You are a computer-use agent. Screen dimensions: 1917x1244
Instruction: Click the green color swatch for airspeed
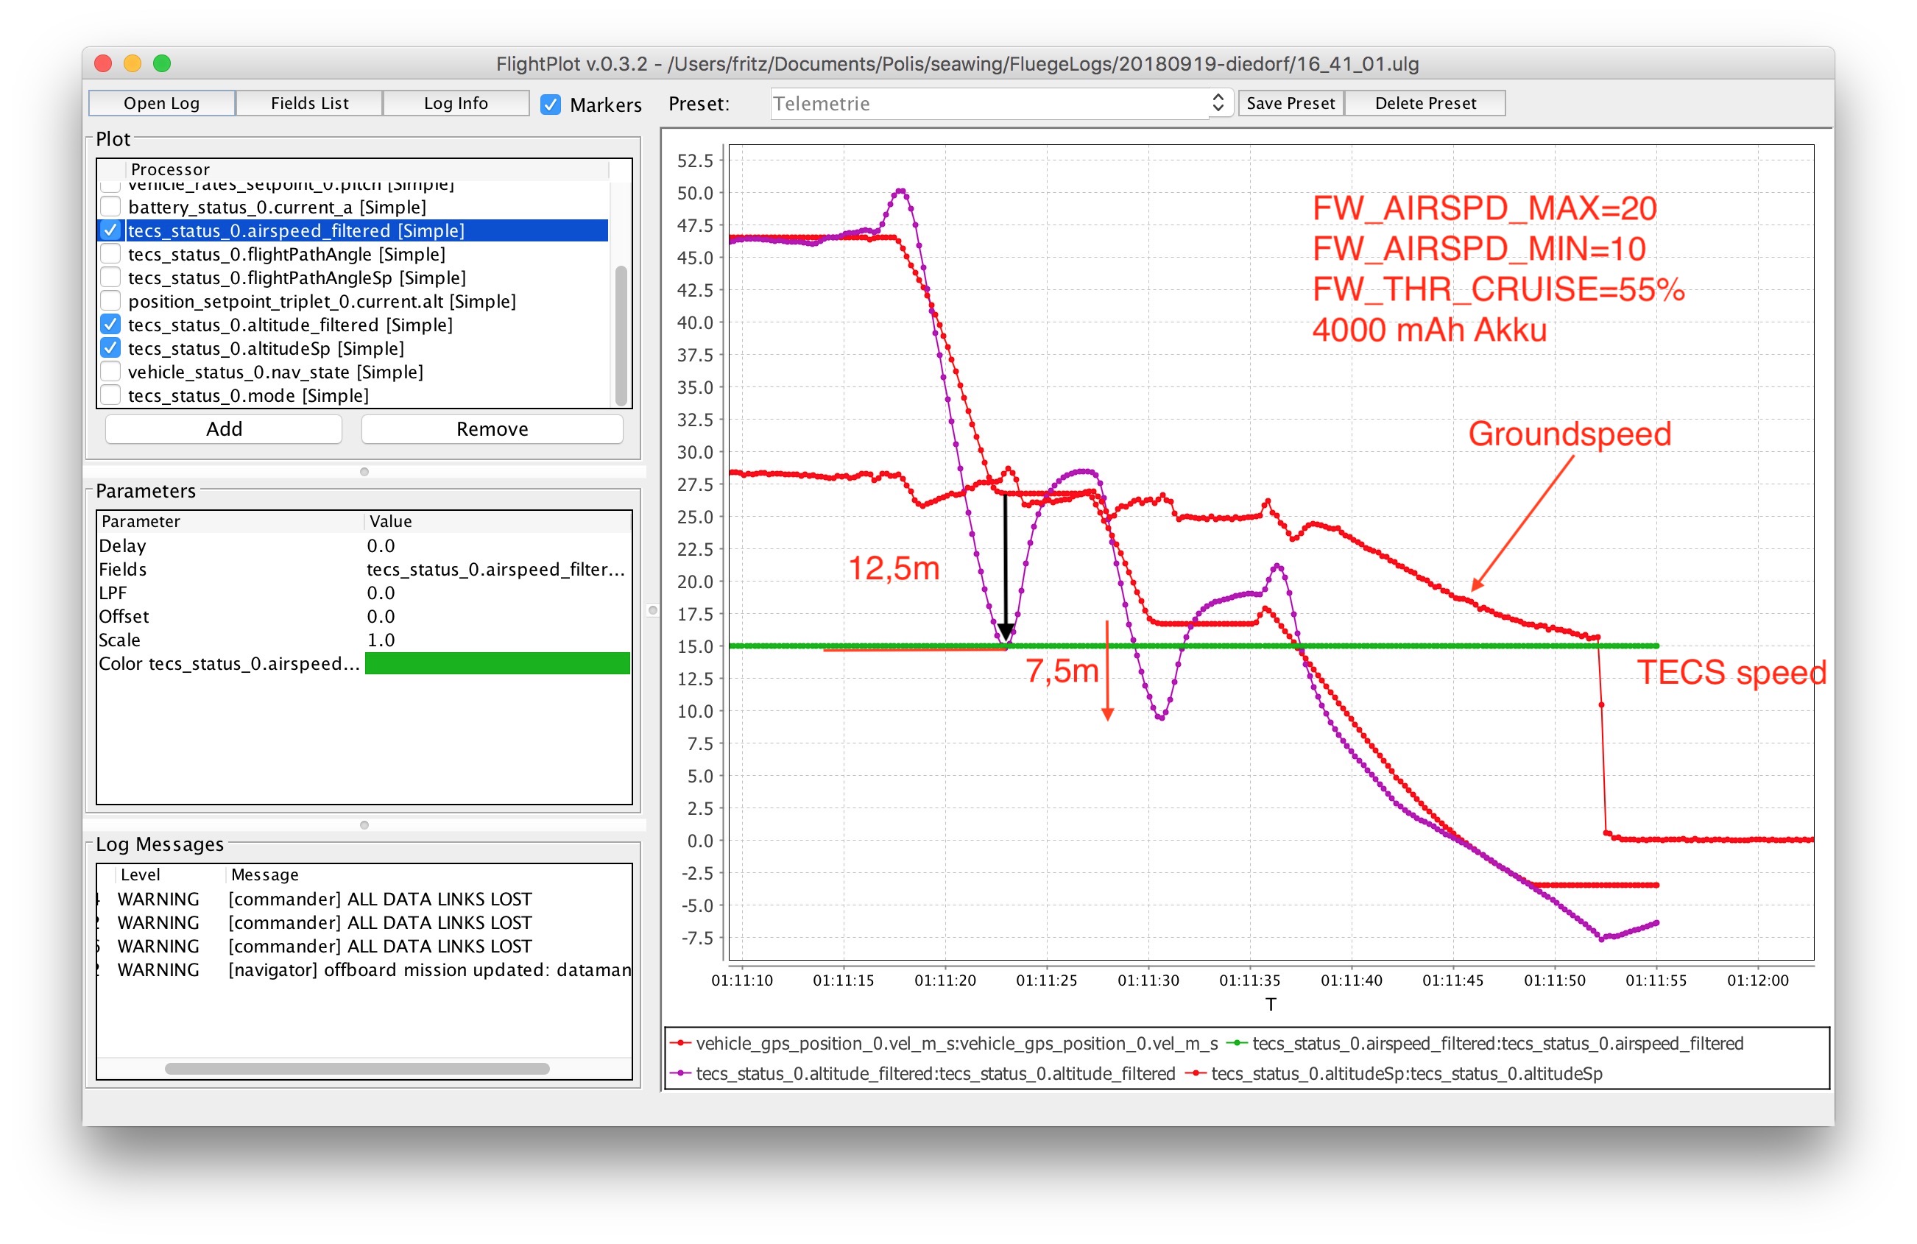pos(497,663)
